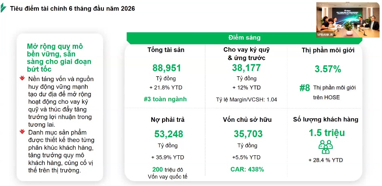Click the green heading Mở rộng quy mô bền vững
The width and height of the screenshot is (382, 186).
click(59, 57)
